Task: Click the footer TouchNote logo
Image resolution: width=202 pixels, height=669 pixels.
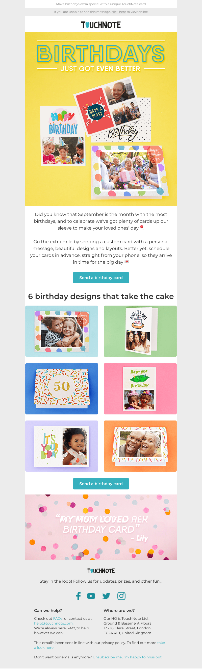Action: pos(101,571)
